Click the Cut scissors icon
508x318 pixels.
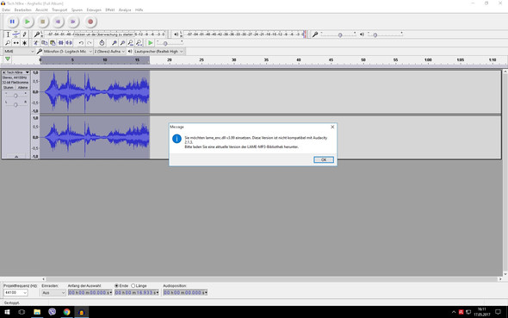[36, 43]
